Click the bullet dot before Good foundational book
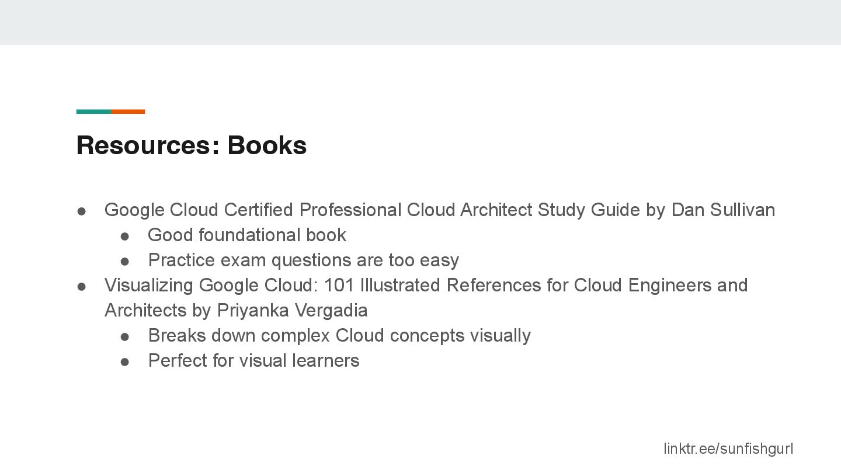The image size is (841, 473). [124, 236]
